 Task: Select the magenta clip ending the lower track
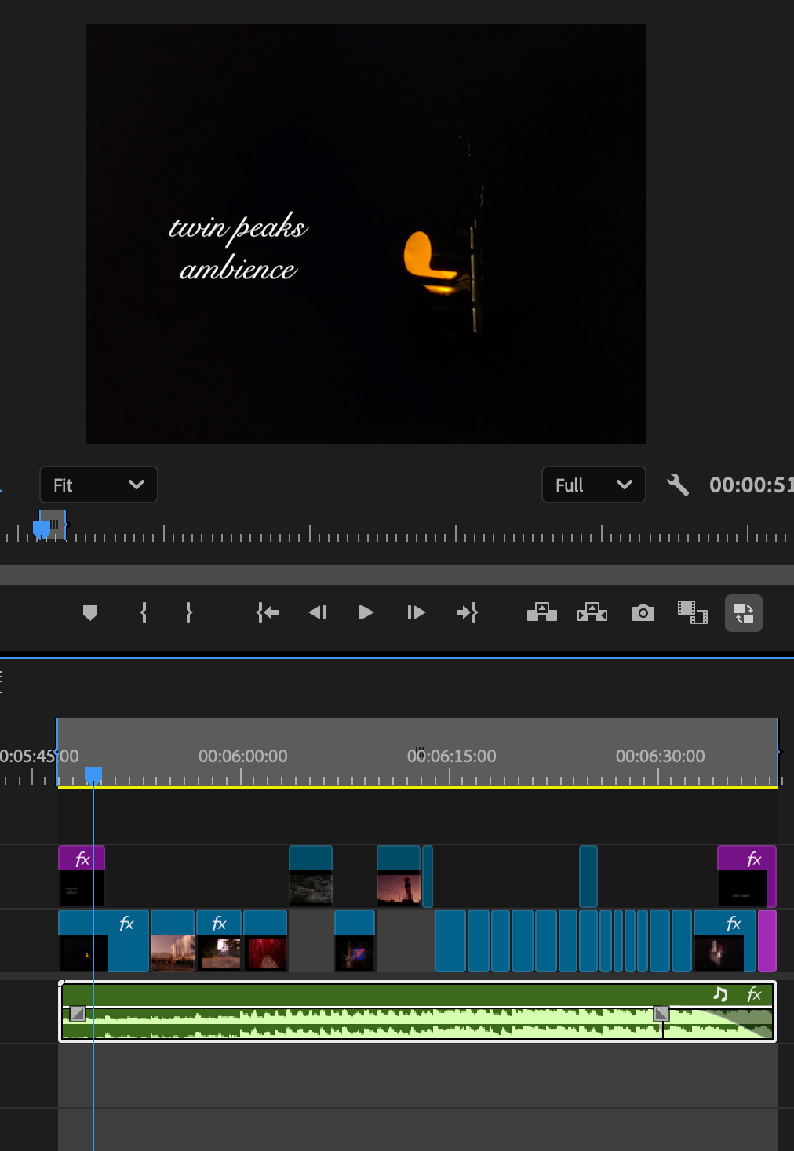click(767, 941)
